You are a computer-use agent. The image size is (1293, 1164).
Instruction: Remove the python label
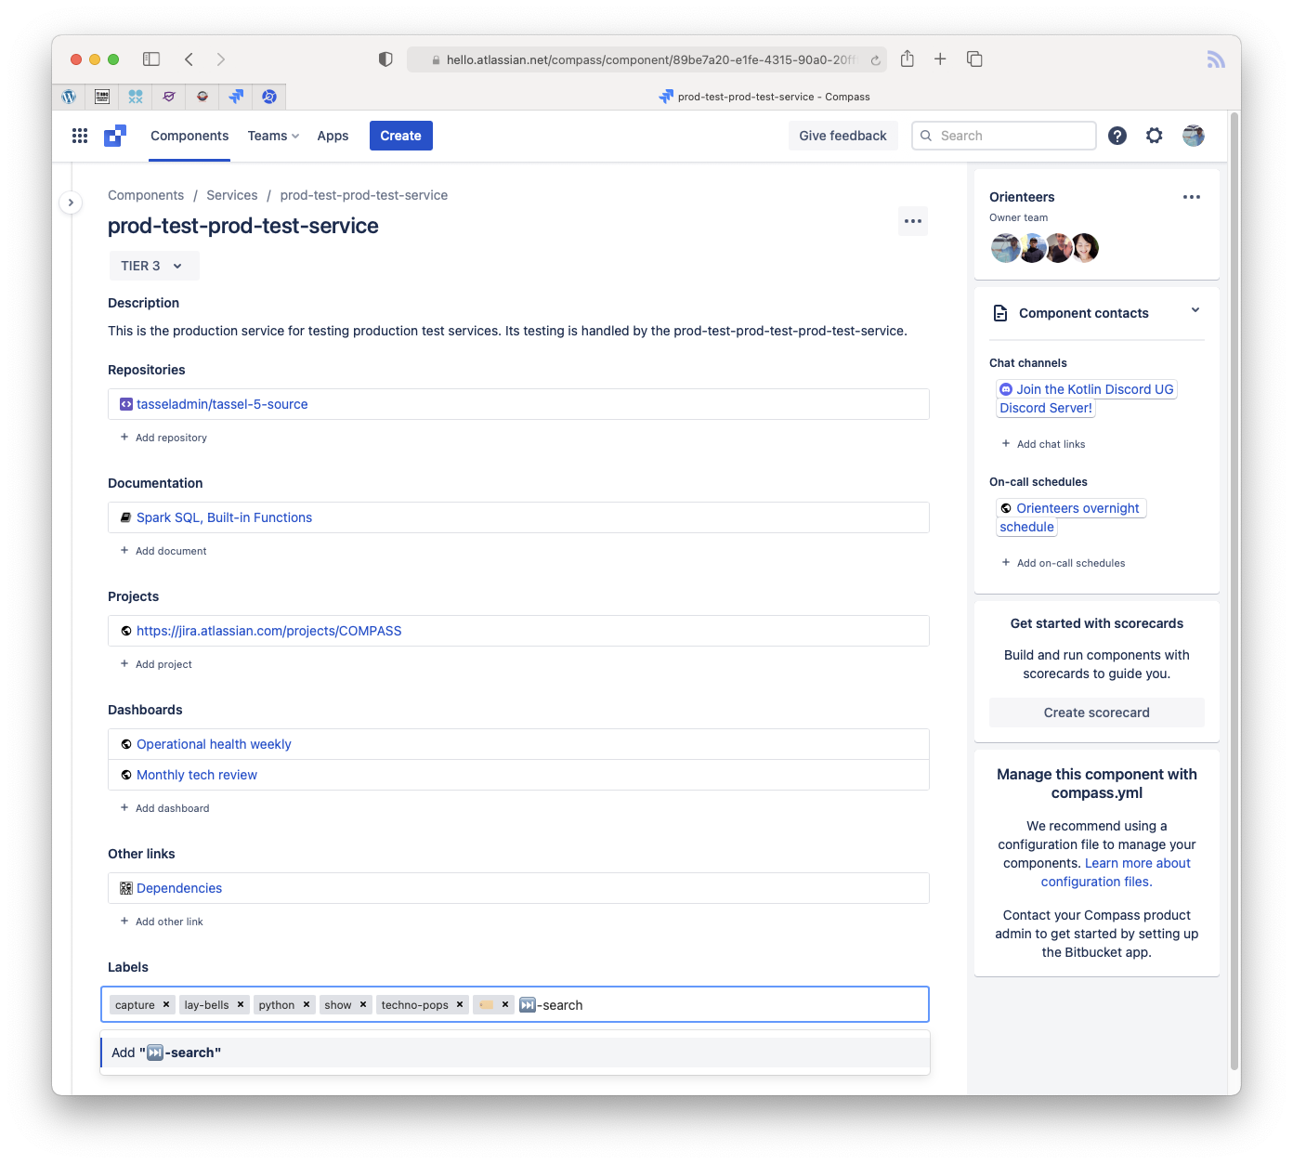click(x=307, y=1004)
